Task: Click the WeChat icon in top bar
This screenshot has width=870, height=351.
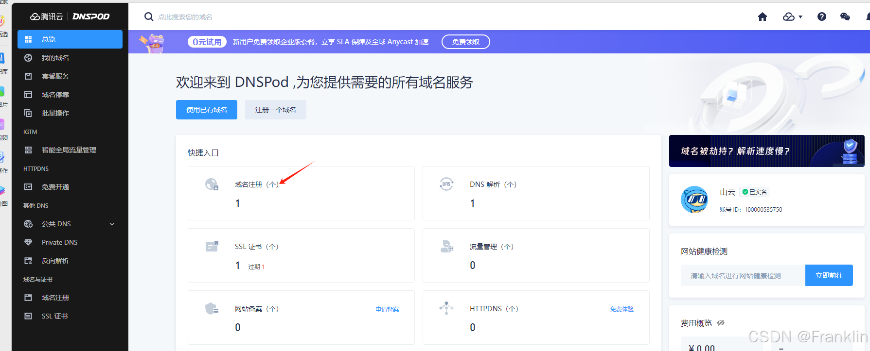Action: [845, 17]
